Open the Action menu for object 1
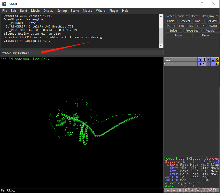Screen dimensions: 220x193 pyautogui.click(x=200, y=64)
